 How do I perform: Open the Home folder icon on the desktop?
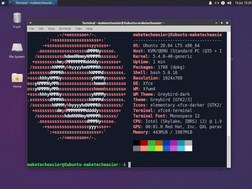tap(16, 78)
